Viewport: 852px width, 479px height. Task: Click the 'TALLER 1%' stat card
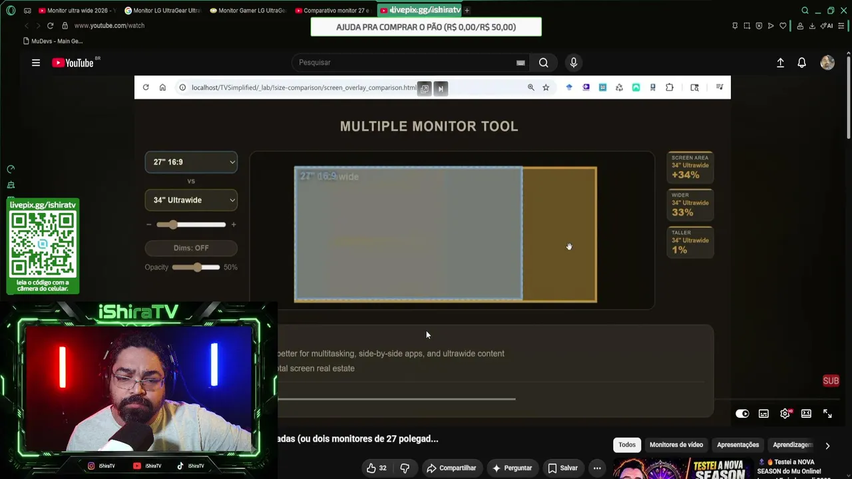(x=690, y=243)
